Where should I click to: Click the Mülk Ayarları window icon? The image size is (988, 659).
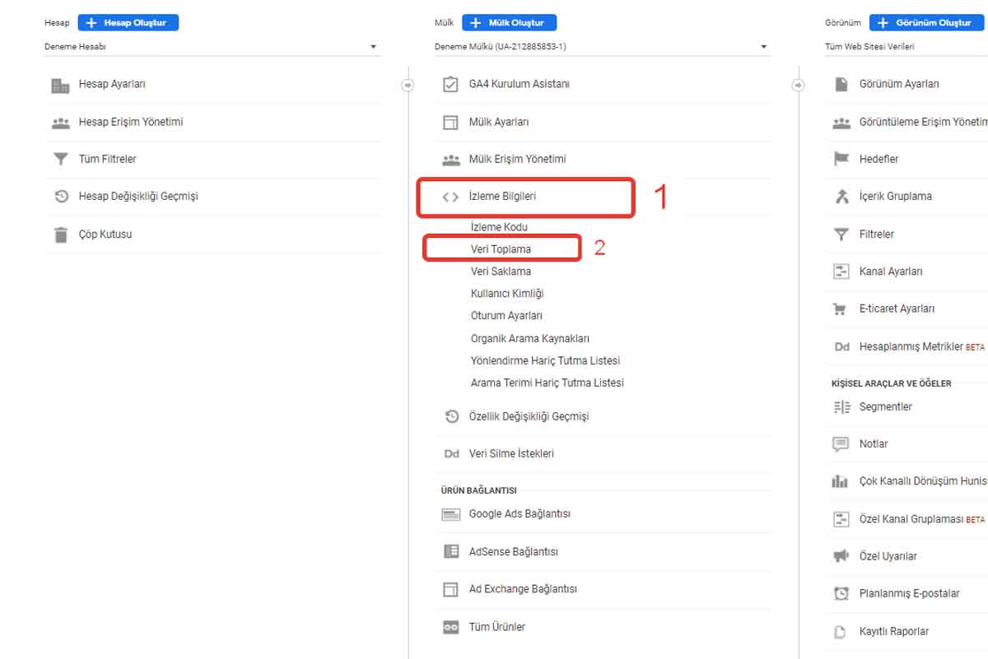pyautogui.click(x=450, y=122)
